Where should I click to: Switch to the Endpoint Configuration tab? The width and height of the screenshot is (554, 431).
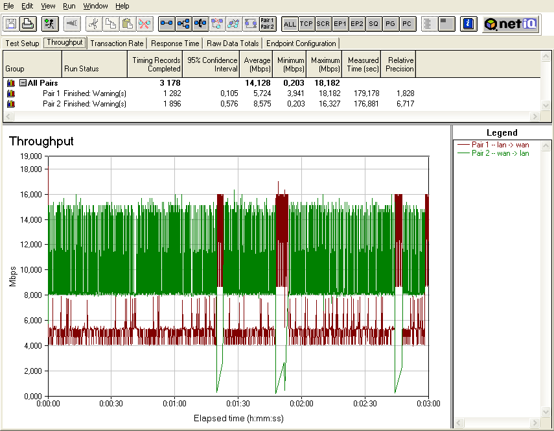(x=301, y=43)
